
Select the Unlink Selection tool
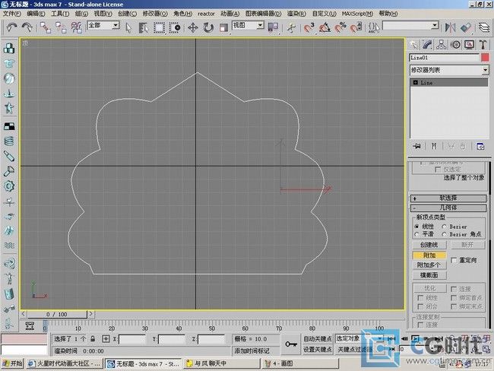point(61,27)
